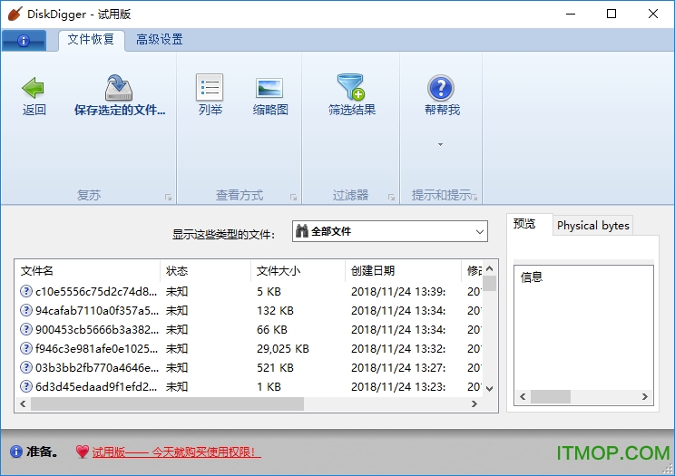This screenshot has height=476, width=675.
Task: Click file icon for 94cafab7110a0f357a5
Action: click(26, 310)
